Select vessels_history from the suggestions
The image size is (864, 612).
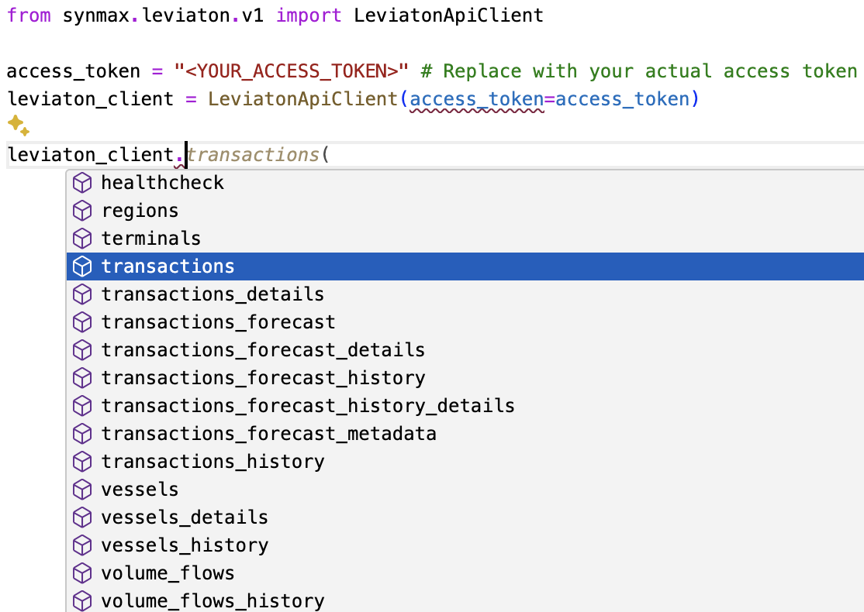(x=184, y=545)
